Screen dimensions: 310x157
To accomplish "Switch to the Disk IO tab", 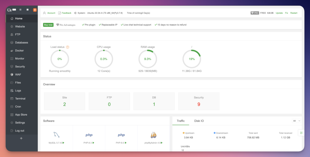I will tap(199, 121).
